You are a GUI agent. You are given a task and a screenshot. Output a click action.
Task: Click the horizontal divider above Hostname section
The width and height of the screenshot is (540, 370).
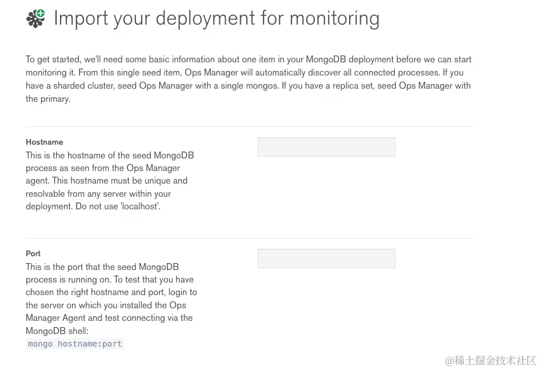click(x=249, y=126)
